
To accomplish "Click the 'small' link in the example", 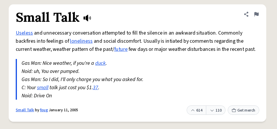I will 43,87.
